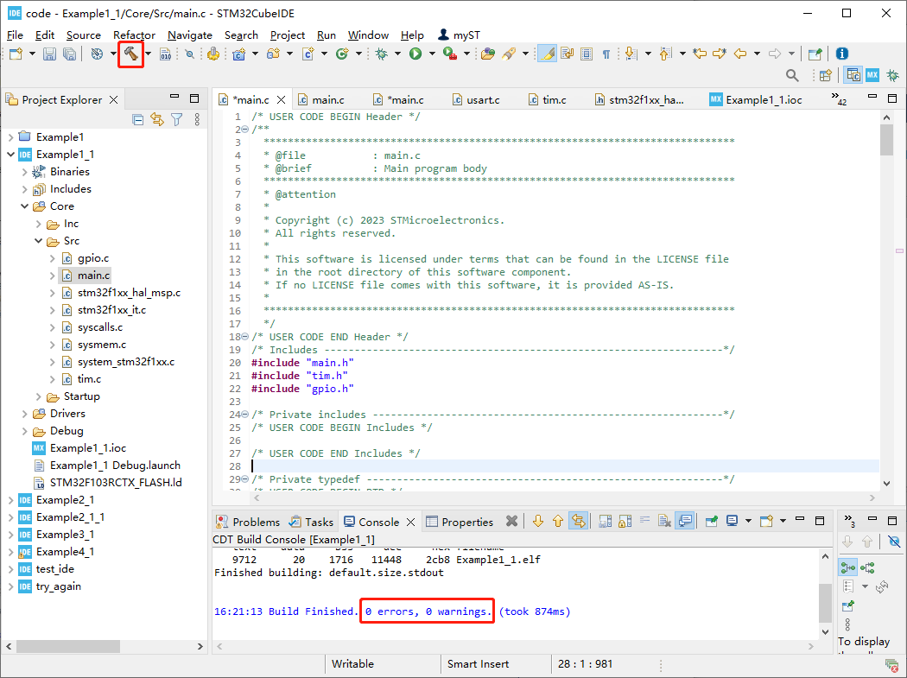Viewport: 907px width, 678px height.
Task: Expand the Binaries node
Action: 25,172
